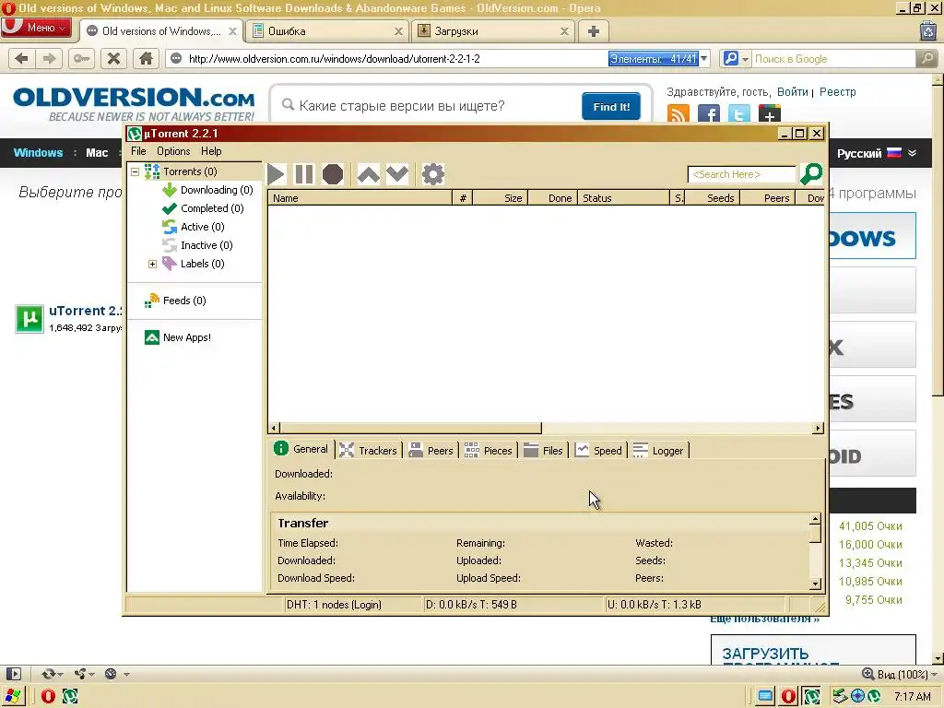Start torrent with the play toolbar icon

pyautogui.click(x=276, y=174)
